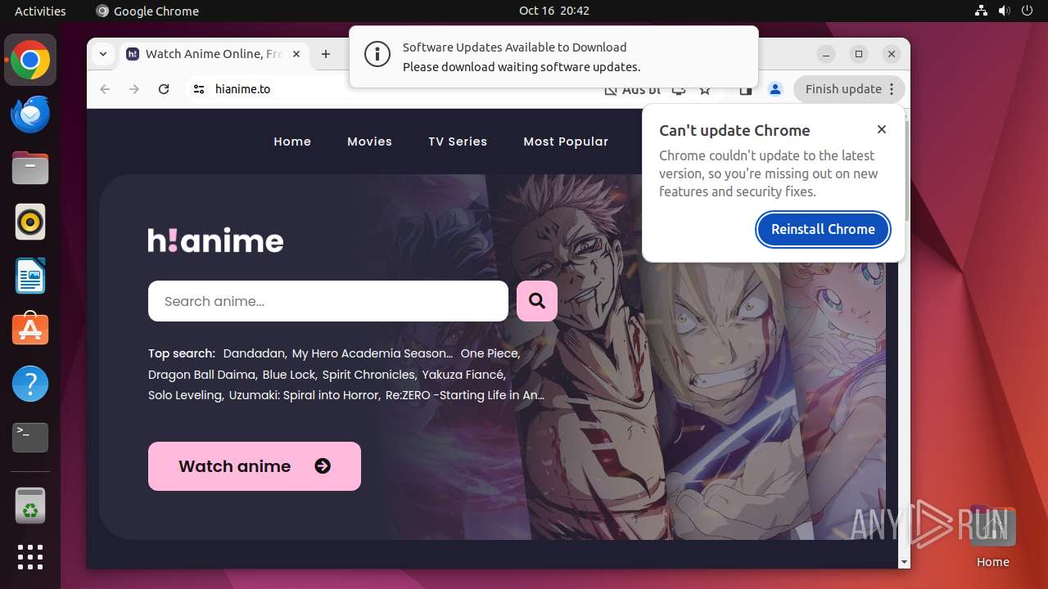Click Software Updates Available notification
The image size is (1048, 589).
point(553,56)
